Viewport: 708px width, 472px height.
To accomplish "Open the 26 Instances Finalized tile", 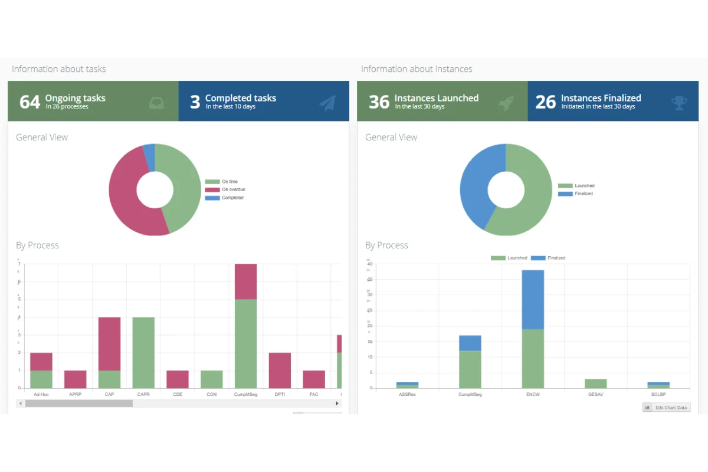I will (x=613, y=101).
